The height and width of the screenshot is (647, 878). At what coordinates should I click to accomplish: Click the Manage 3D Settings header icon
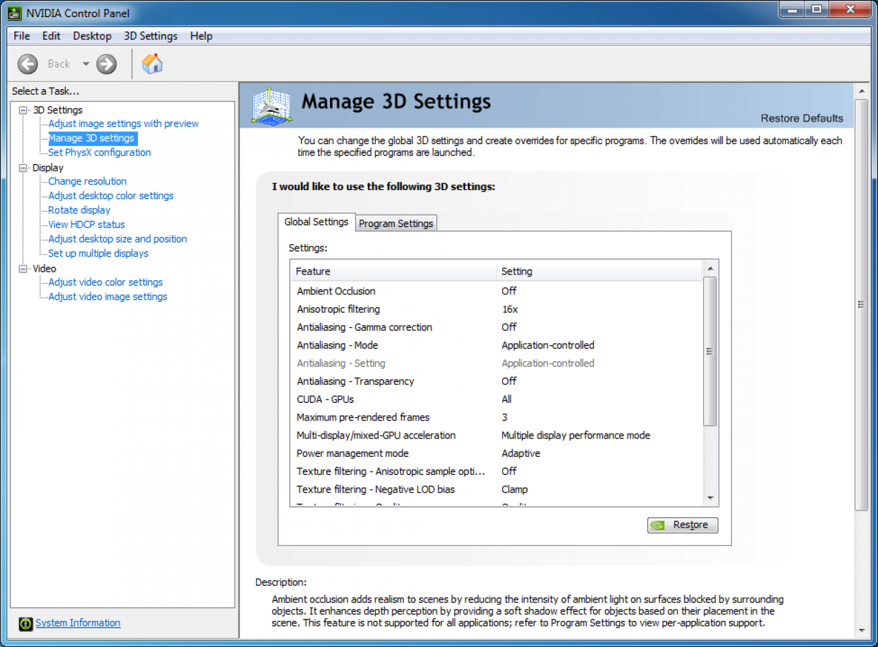click(x=272, y=105)
